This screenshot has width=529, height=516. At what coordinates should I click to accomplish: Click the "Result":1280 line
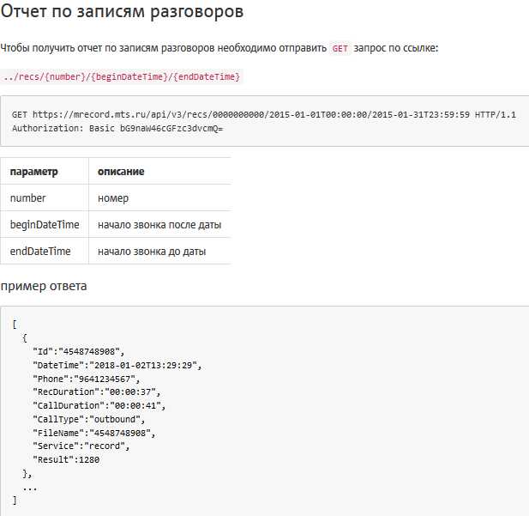click(x=66, y=460)
